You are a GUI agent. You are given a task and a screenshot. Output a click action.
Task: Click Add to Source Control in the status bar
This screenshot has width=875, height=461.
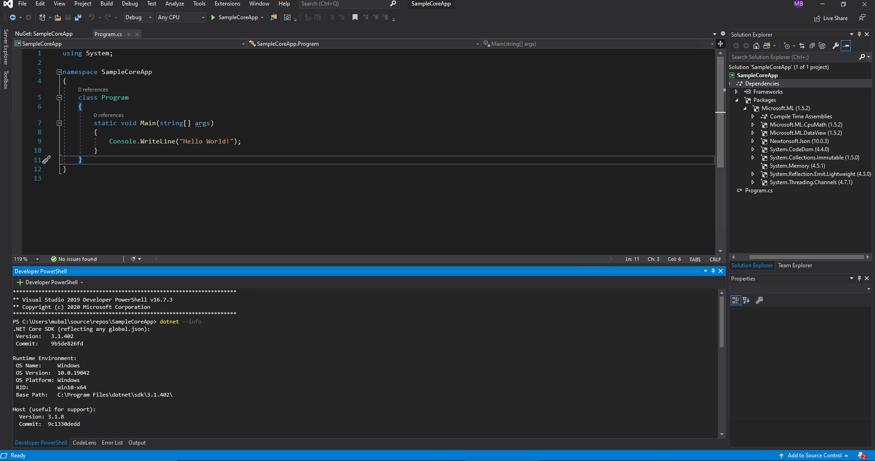point(814,455)
